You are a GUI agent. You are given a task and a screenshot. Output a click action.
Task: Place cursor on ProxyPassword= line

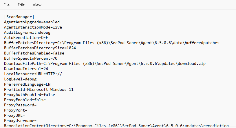20,105
